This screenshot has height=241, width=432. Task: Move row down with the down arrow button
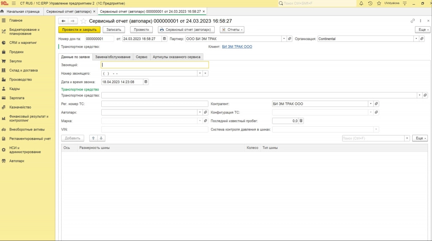101,138
